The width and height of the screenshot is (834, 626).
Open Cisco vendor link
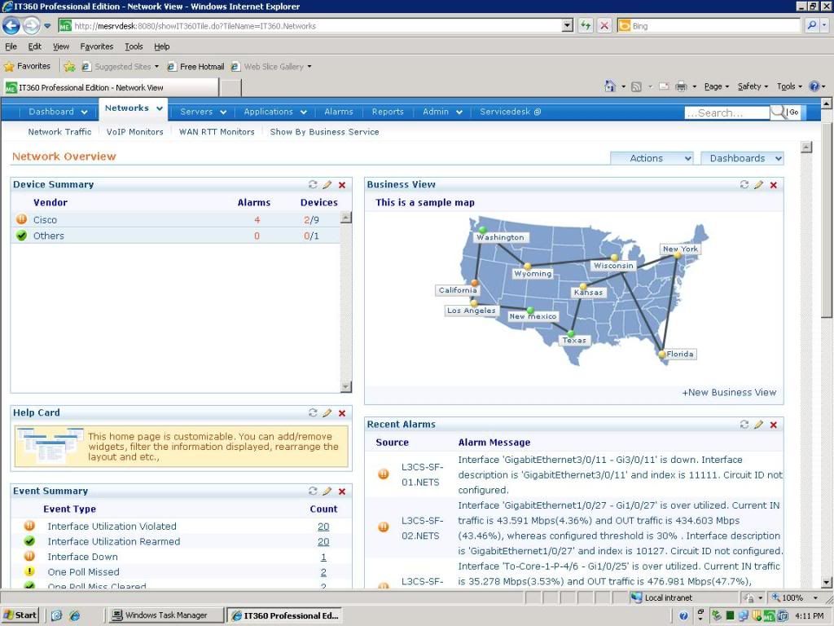(x=46, y=220)
